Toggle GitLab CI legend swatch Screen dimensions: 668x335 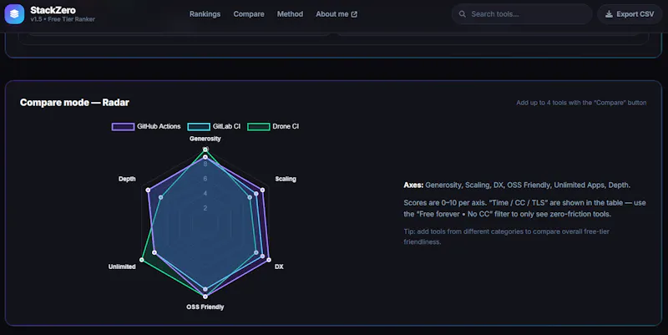199,127
